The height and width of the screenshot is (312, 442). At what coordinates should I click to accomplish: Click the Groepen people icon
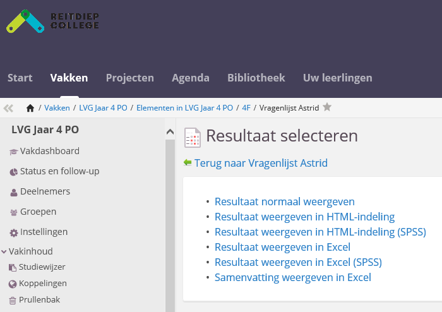[14, 212]
